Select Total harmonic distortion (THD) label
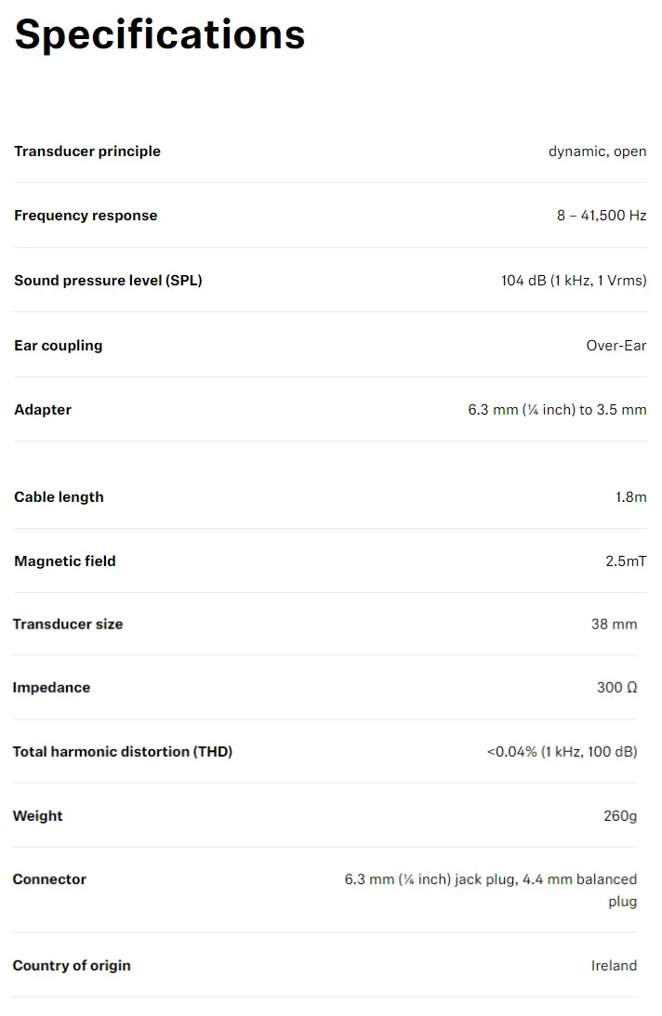 pyautogui.click(x=123, y=752)
